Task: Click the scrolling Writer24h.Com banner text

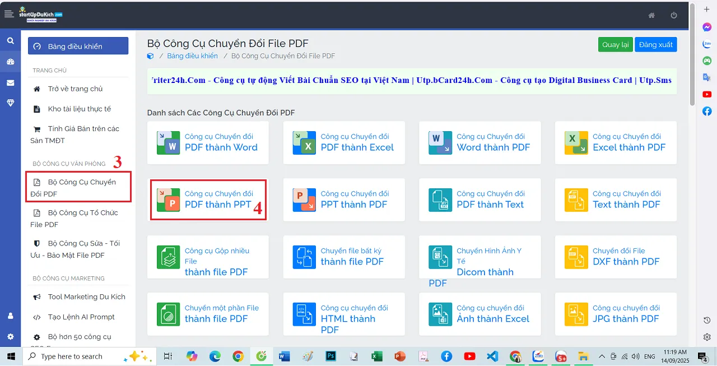Action: 412,80
